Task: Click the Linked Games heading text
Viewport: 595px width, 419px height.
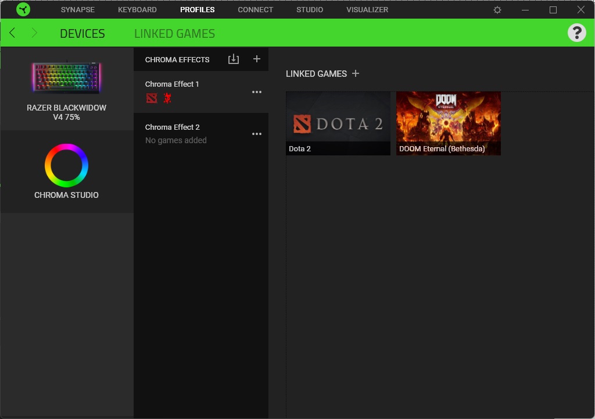Action: tap(317, 74)
